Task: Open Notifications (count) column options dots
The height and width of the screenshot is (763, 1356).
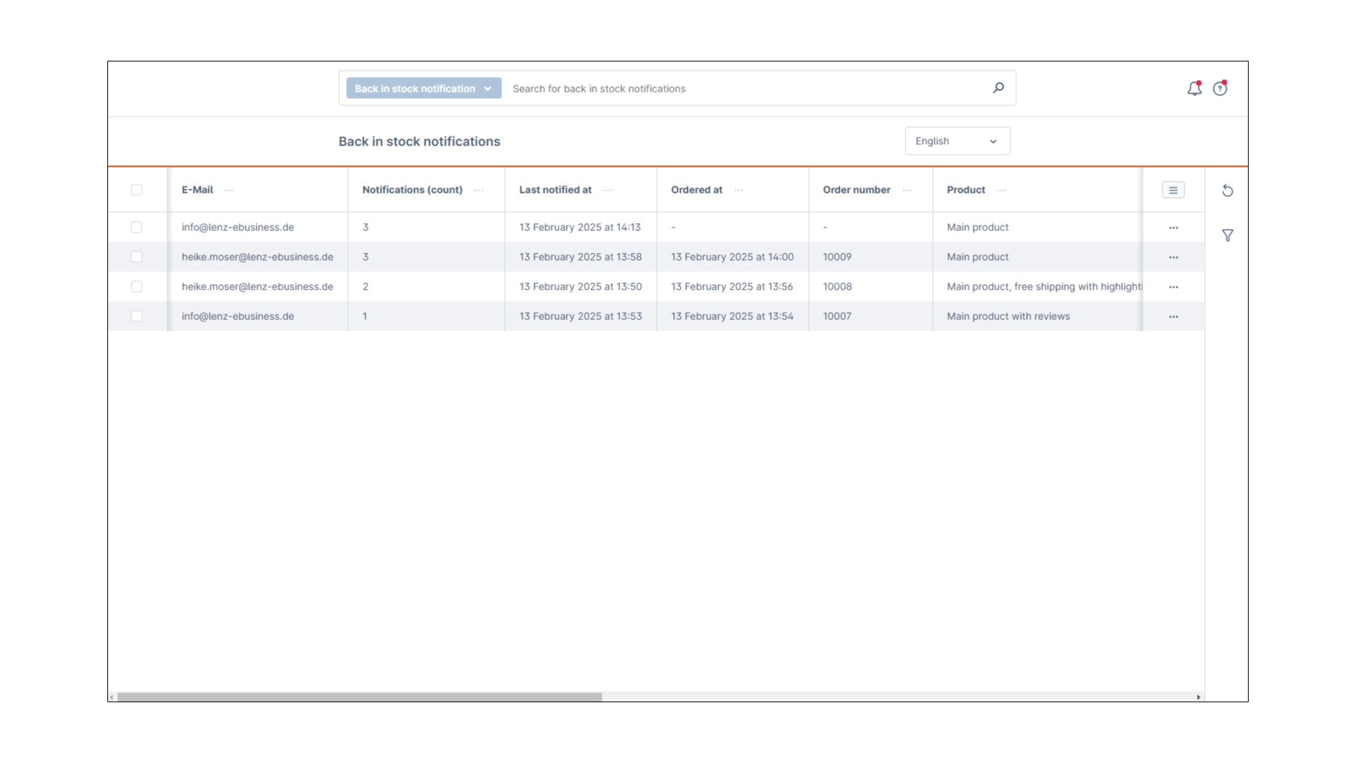Action: (479, 190)
